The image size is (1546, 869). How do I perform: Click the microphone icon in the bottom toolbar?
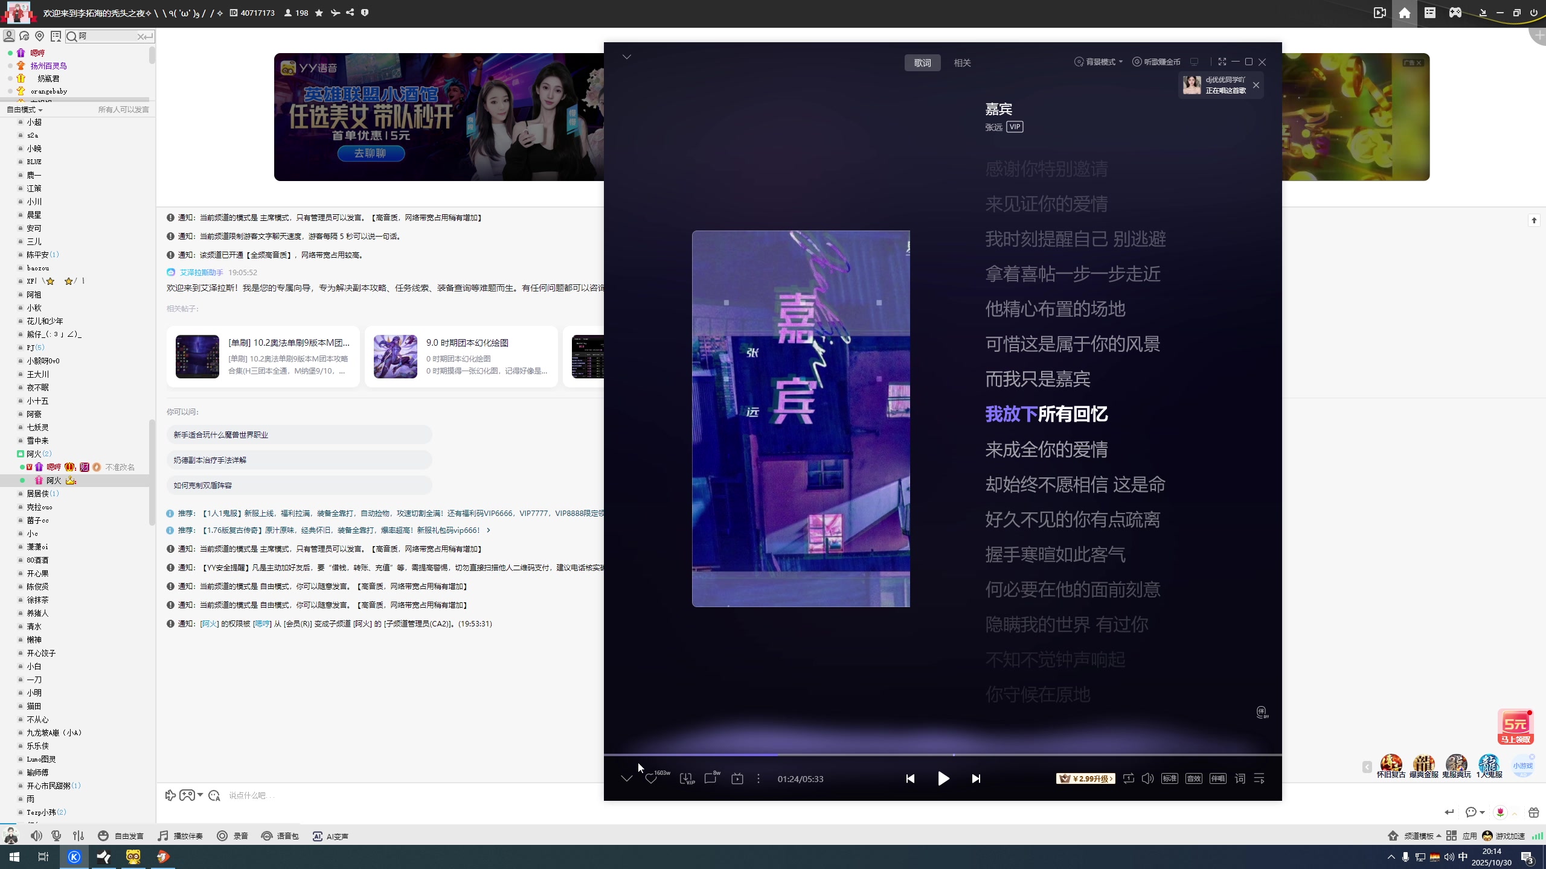pyautogui.click(x=56, y=836)
